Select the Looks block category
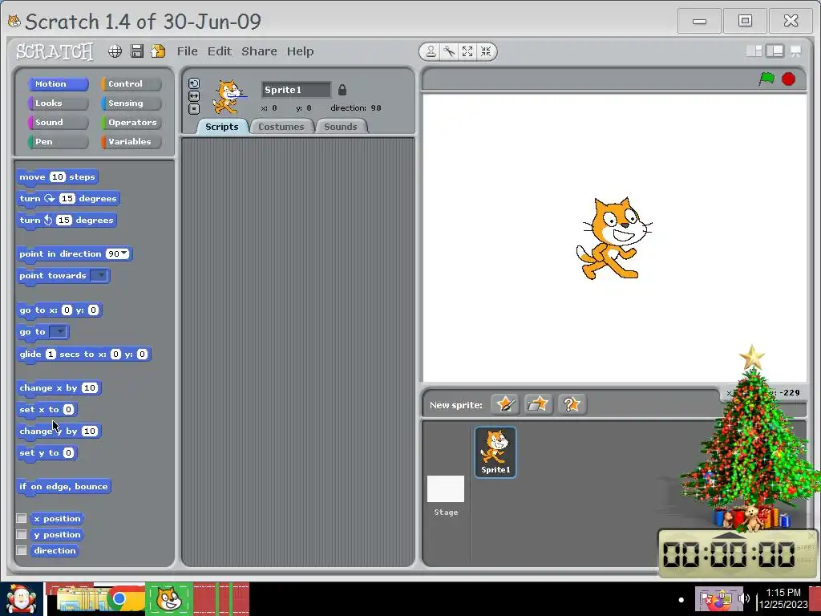This screenshot has width=821, height=616. [58, 103]
